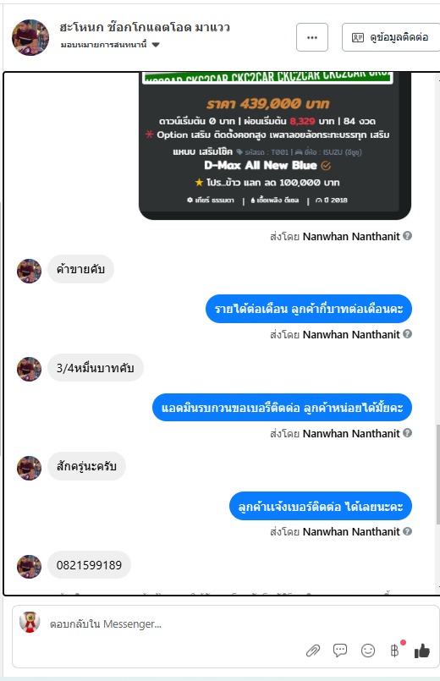Click the page avatar beside the reply box

point(30,622)
